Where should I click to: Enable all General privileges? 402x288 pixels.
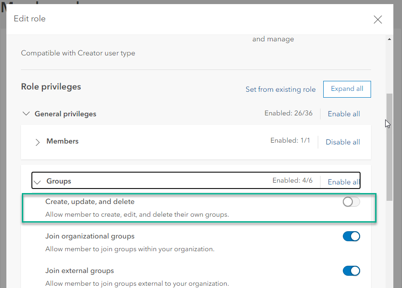[x=344, y=114]
